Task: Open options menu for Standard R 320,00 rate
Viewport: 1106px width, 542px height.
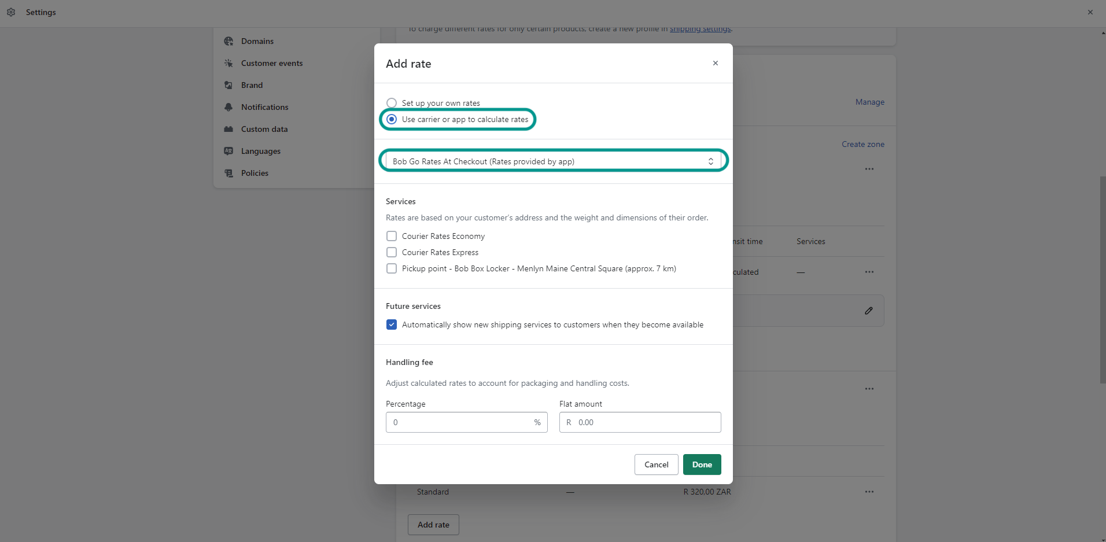Action: click(869, 492)
